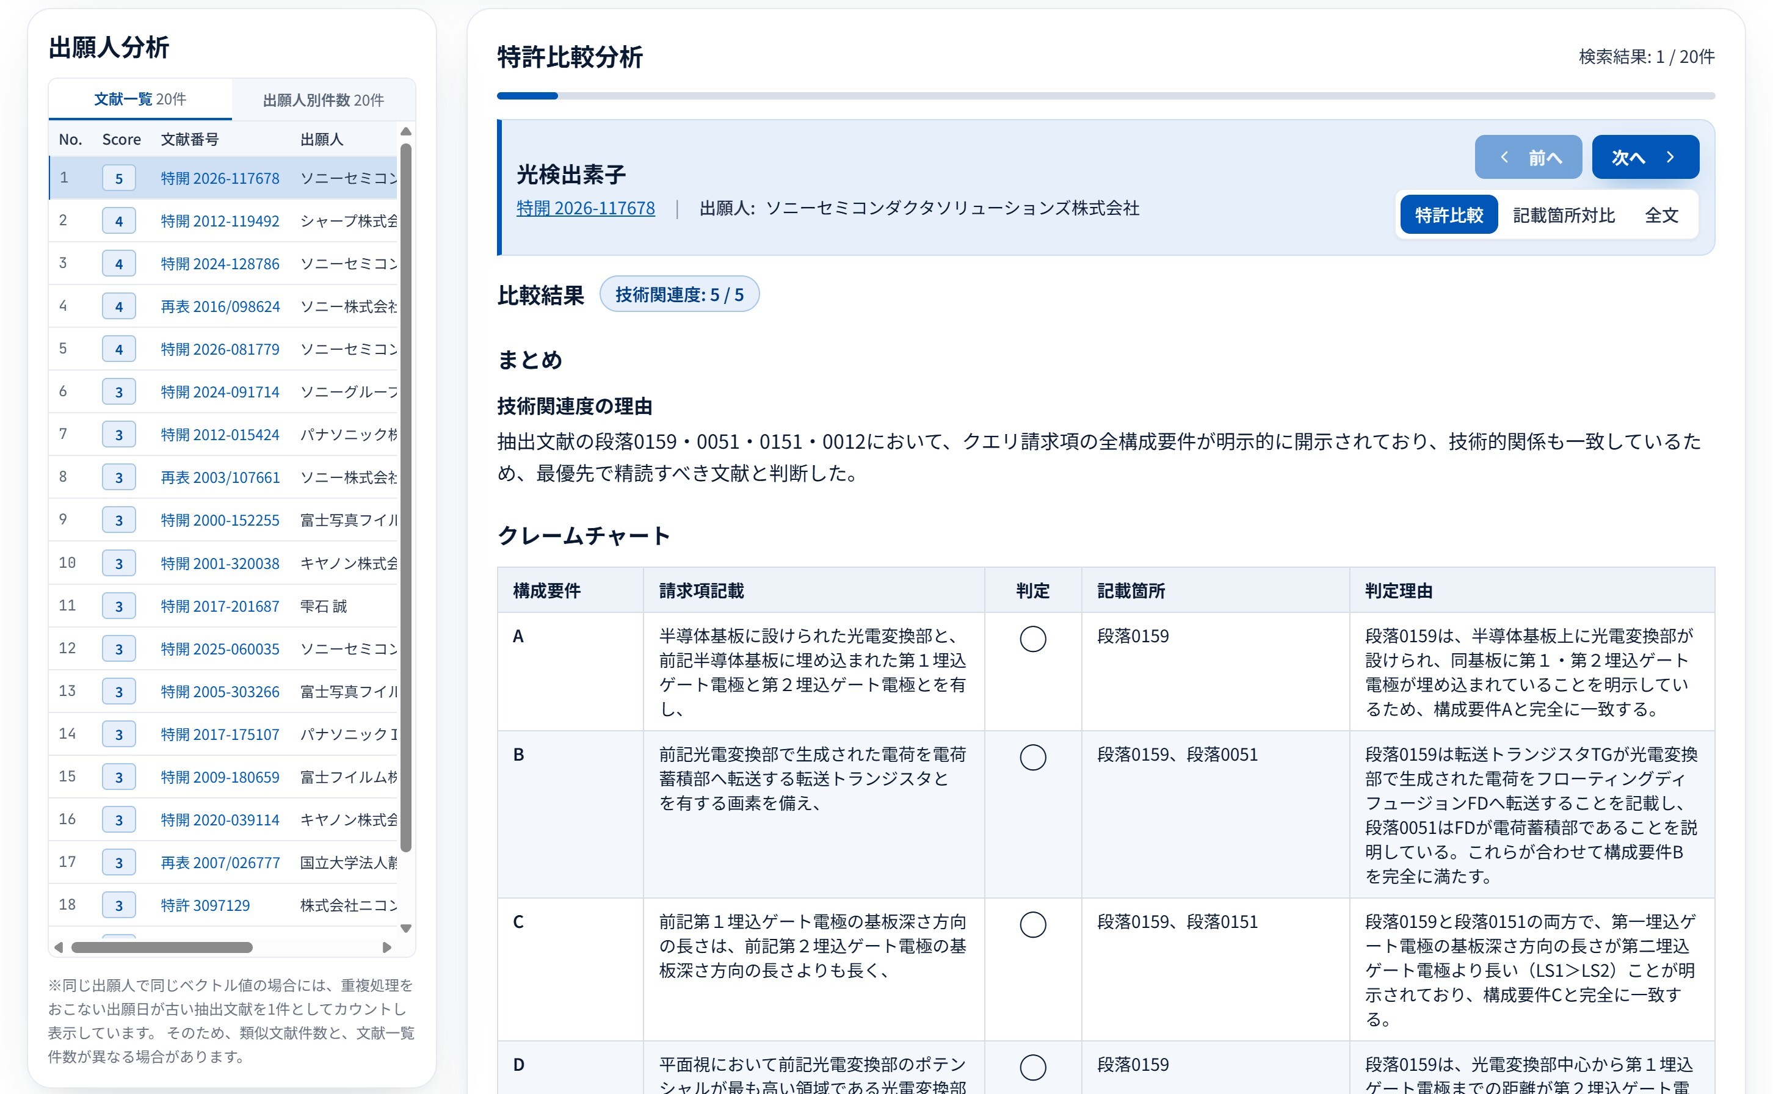The image size is (1773, 1094).
Task: Click the 技術関連度: 5 / 5 badge
Action: (678, 294)
